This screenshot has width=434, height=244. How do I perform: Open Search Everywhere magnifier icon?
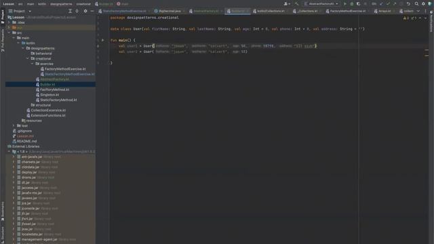(416, 4)
